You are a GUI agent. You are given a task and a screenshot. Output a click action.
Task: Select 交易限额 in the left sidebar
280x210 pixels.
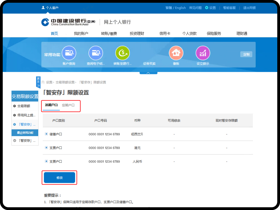24,106
